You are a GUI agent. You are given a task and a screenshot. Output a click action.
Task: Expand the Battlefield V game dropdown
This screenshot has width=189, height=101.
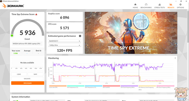coord(65,41)
